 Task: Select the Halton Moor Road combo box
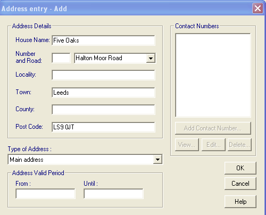115,58
